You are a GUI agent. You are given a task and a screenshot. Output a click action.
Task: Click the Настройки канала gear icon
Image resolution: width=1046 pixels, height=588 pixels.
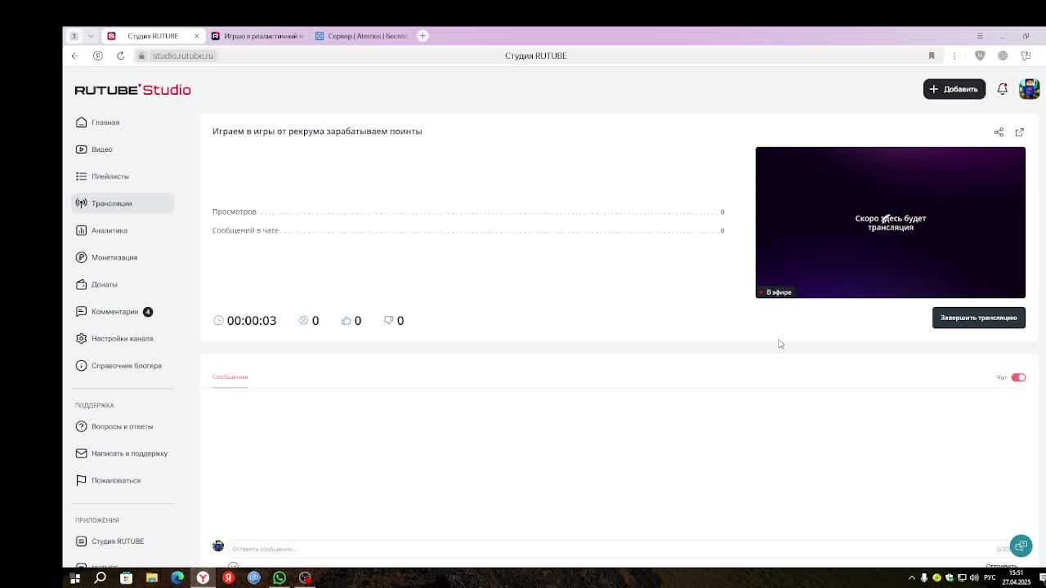pyautogui.click(x=81, y=338)
